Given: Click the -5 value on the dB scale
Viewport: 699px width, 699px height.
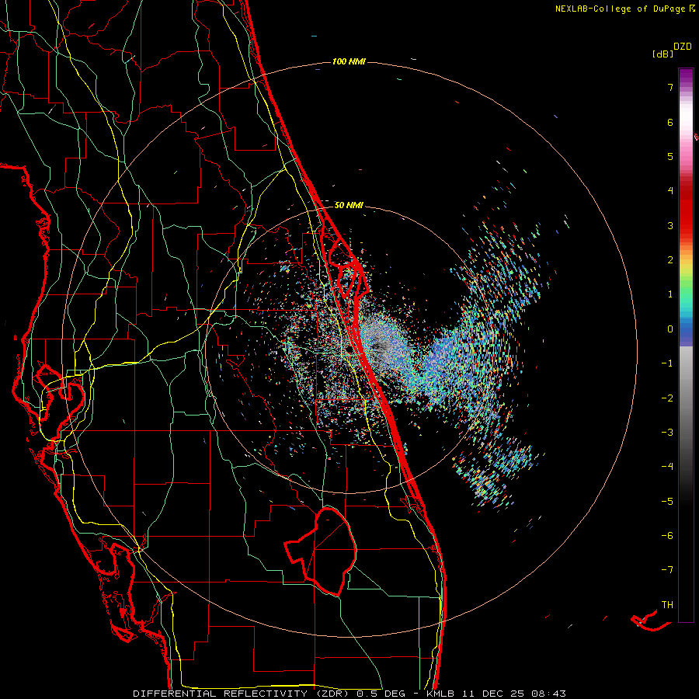Looking at the screenshot, I should point(667,502).
